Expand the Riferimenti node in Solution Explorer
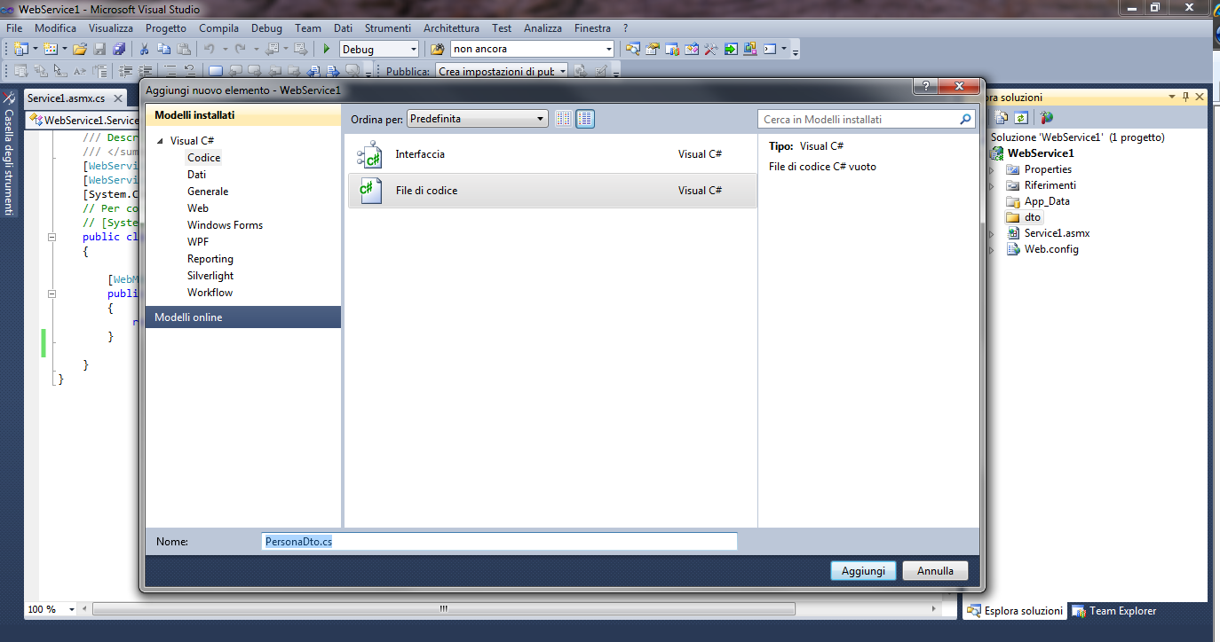 (992, 185)
